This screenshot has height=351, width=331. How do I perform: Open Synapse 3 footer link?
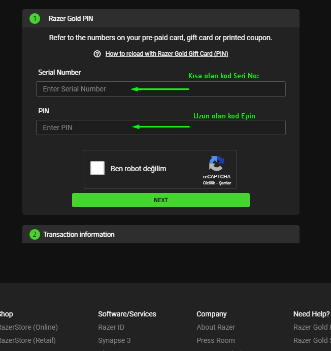tap(114, 340)
